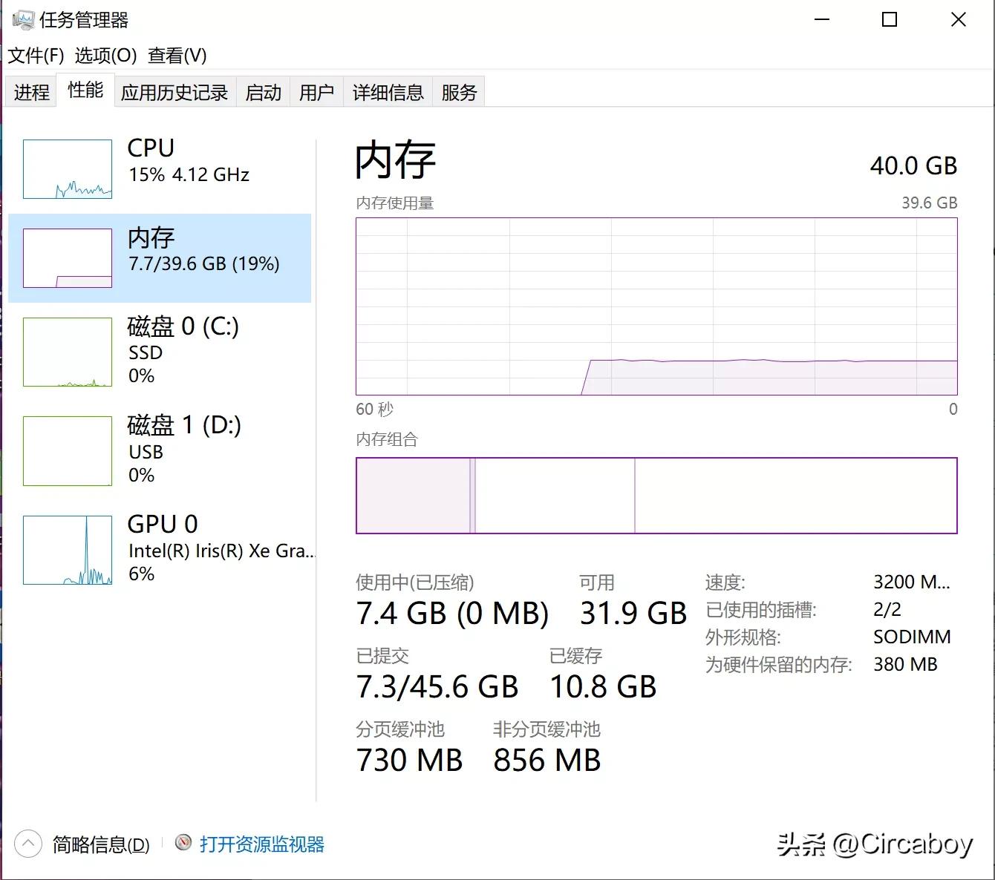Open the 查看(V) menu
995x880 pixels.
(177, 56)
